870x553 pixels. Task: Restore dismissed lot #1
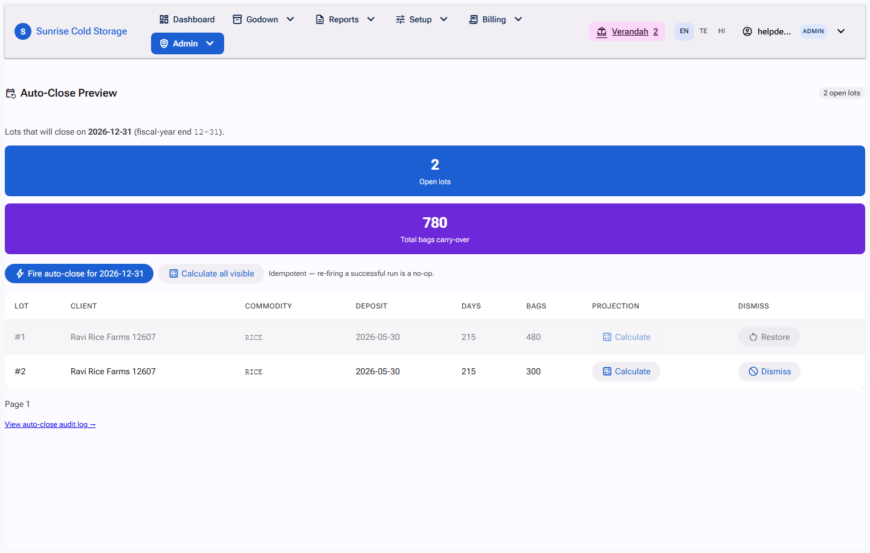tap(769, 337)
